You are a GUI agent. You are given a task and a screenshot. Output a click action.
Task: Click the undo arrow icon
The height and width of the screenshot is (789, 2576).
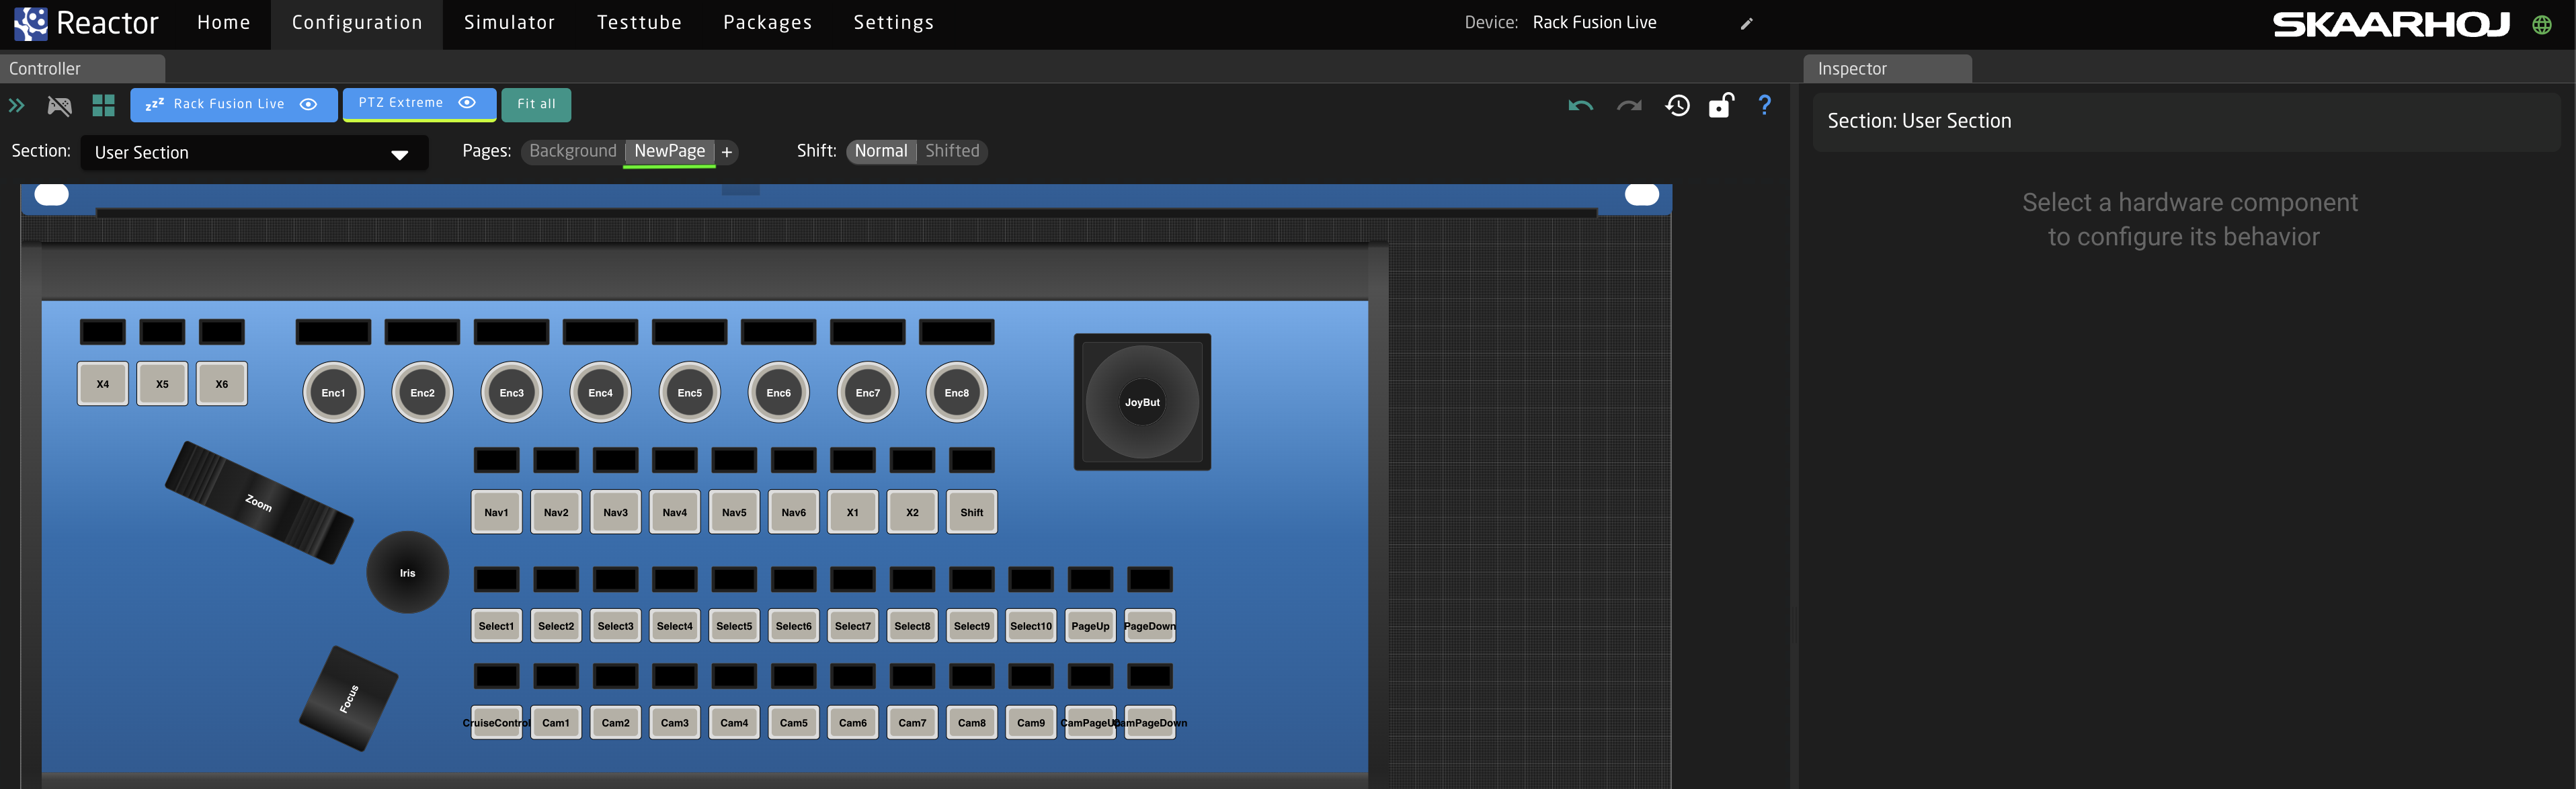tap(1580, 106)
